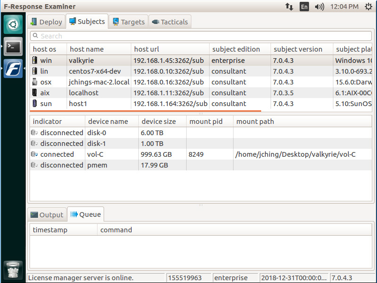The image size is (377, 283).
Task: Click the search magnifier icon
Action: pos(35,36)
